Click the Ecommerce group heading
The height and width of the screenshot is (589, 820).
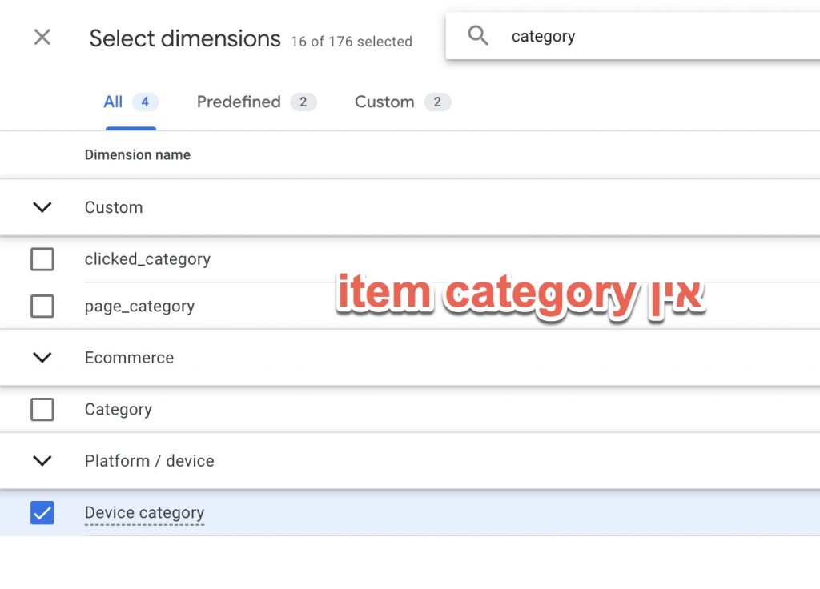click(129, 358)
